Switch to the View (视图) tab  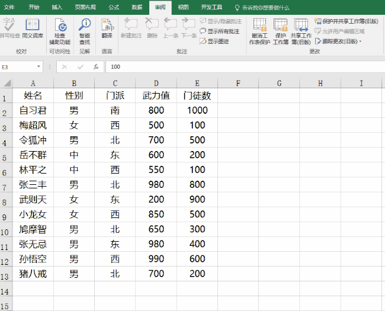click(183, 7)
